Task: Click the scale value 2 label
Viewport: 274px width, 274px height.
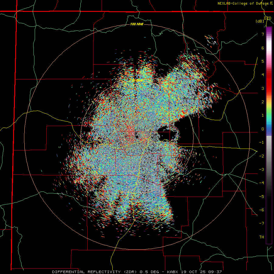Action: click(x=263, y=102)
